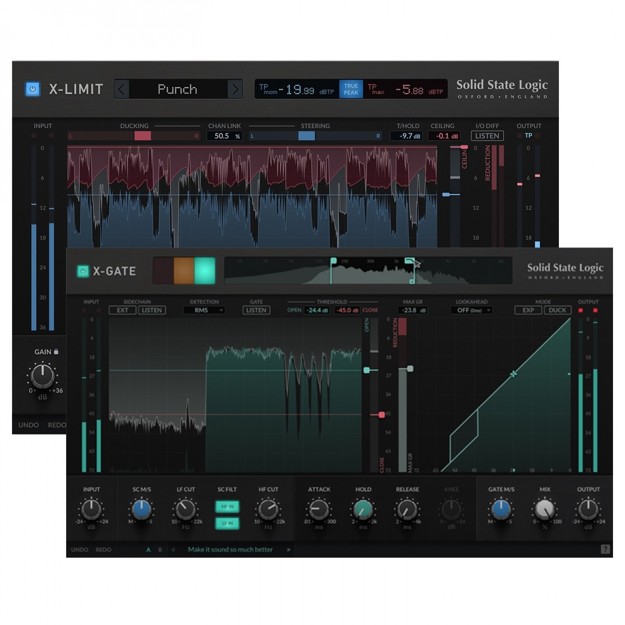625x625 pixels.
Task: Toggle the LF IN sidechain filter
Action: [228, 523]
